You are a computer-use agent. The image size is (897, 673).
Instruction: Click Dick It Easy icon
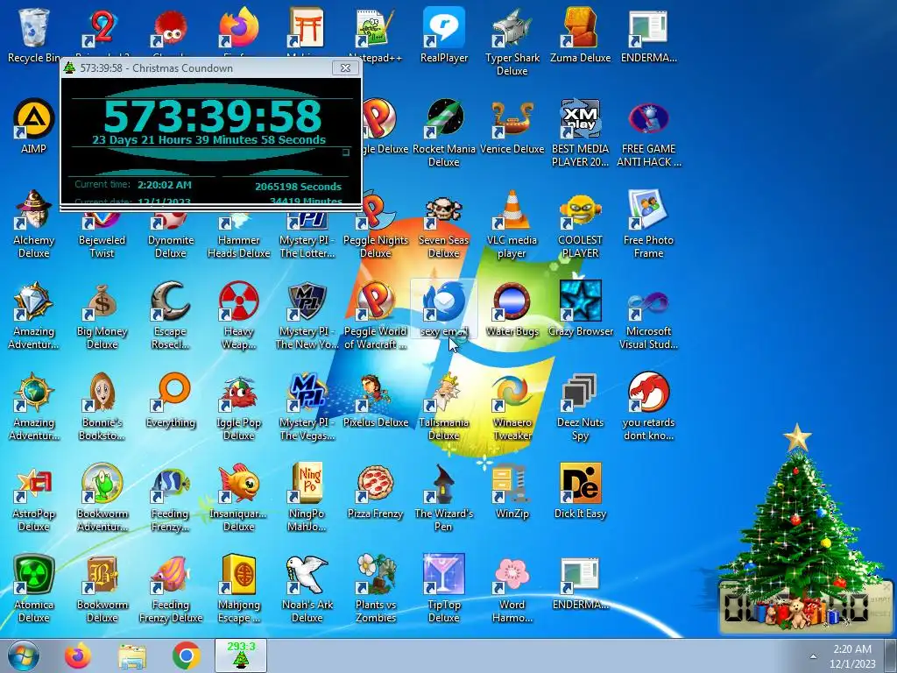580,491
